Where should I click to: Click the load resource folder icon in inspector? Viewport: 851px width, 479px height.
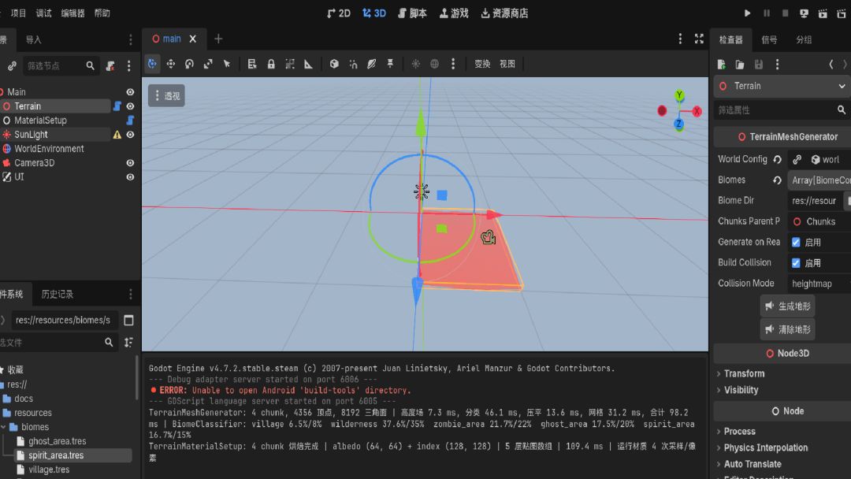coord(740,65)
